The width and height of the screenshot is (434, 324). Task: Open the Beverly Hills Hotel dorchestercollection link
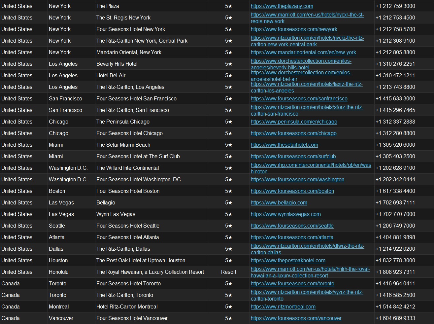coord(301,64)
